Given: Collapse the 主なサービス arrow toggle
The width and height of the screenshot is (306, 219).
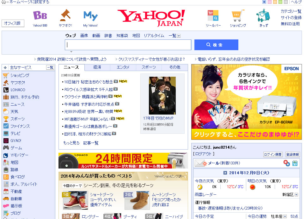Looking at the screenshot, I should (5, 68).
